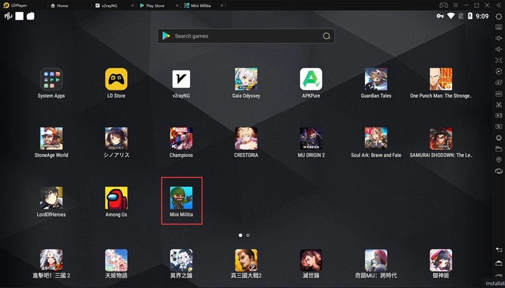The image size is (505, 288).
Task: Open LDPlayer settings gear in sidebar
Action: click(x=499, y=16)
